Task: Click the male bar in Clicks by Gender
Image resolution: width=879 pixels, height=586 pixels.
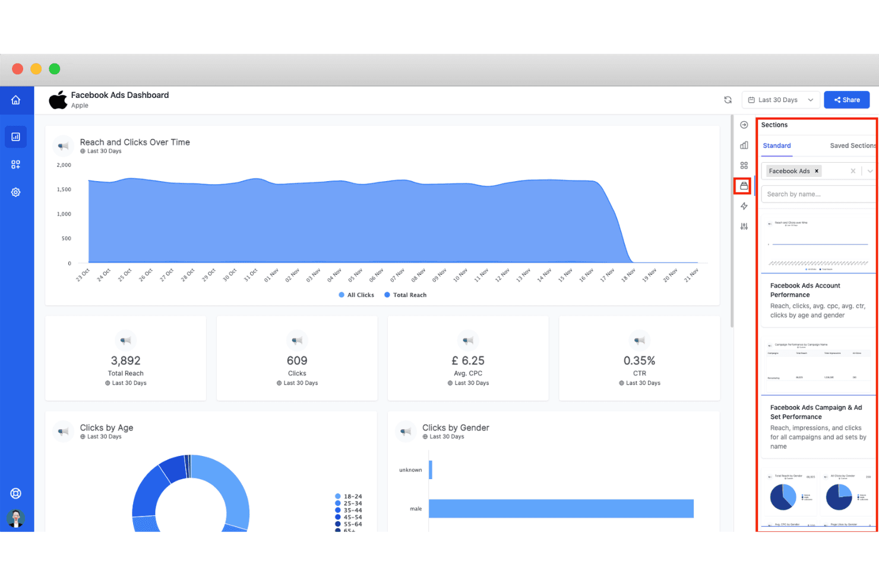Action: (x=561, y=509)
